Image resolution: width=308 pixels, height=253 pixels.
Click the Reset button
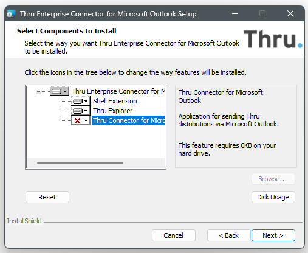click(x=47, y=197)
